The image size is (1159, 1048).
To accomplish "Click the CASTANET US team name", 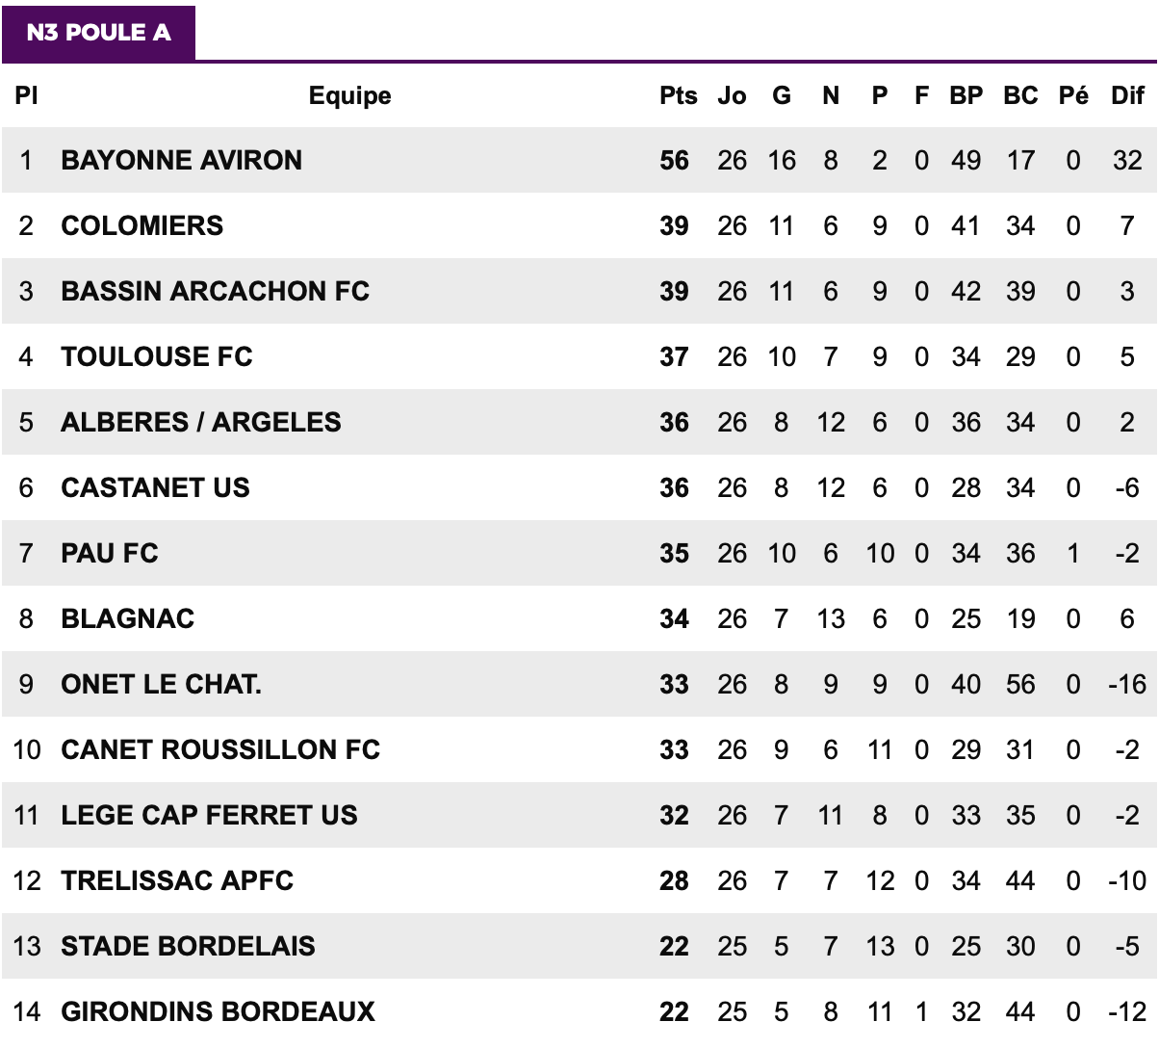I will click(155, 487).
